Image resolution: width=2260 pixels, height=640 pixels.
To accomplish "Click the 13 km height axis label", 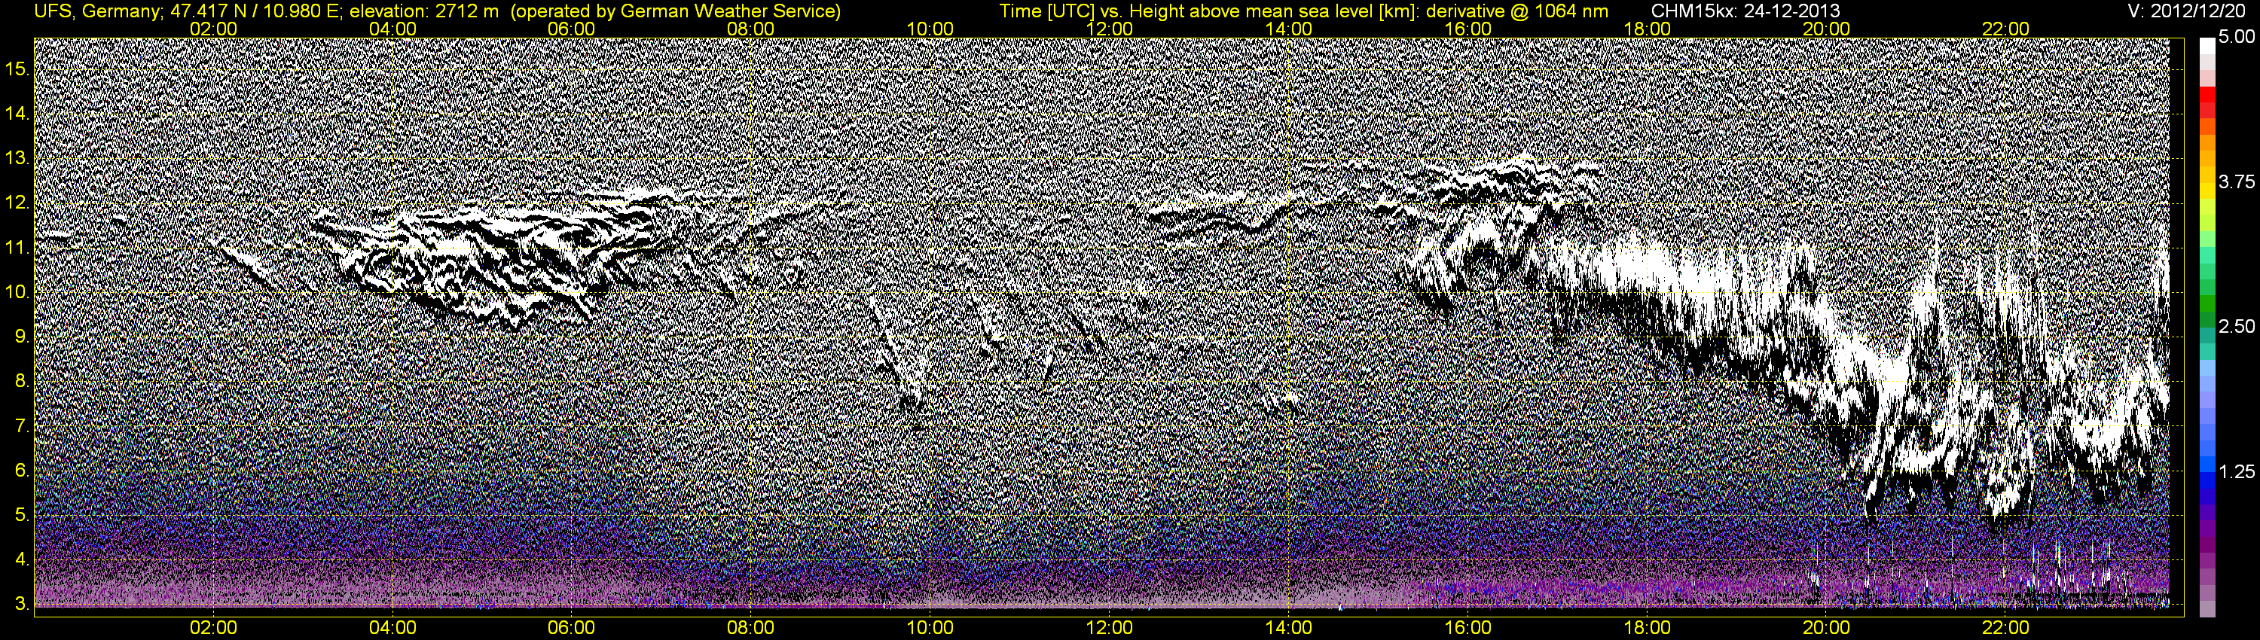I will [17, 159].
